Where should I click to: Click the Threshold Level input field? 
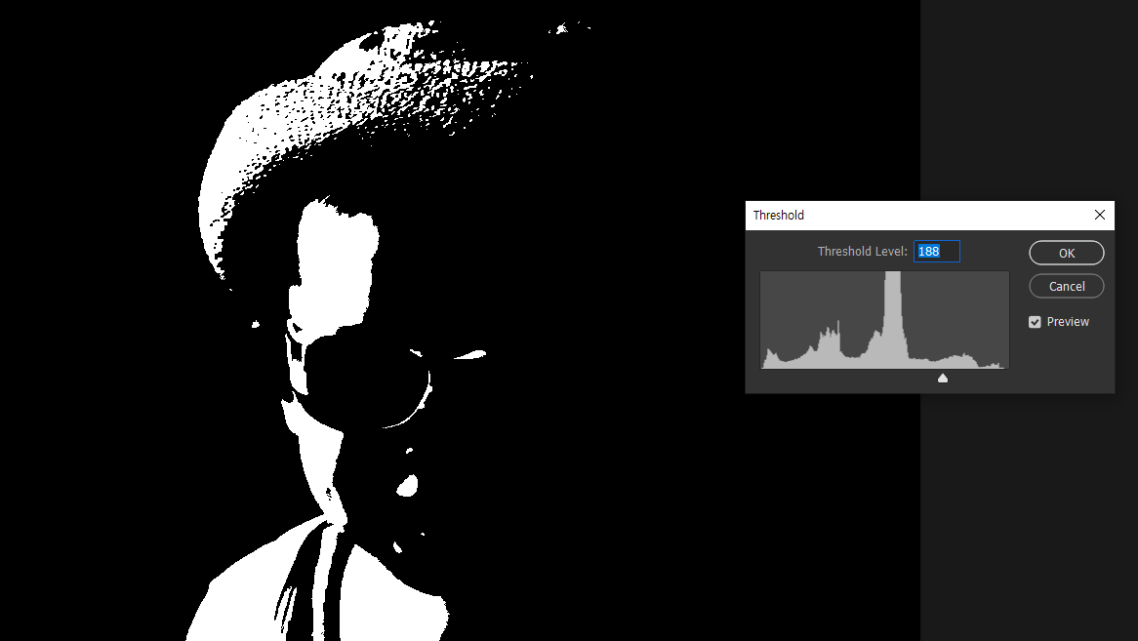(x=936, y=251)
